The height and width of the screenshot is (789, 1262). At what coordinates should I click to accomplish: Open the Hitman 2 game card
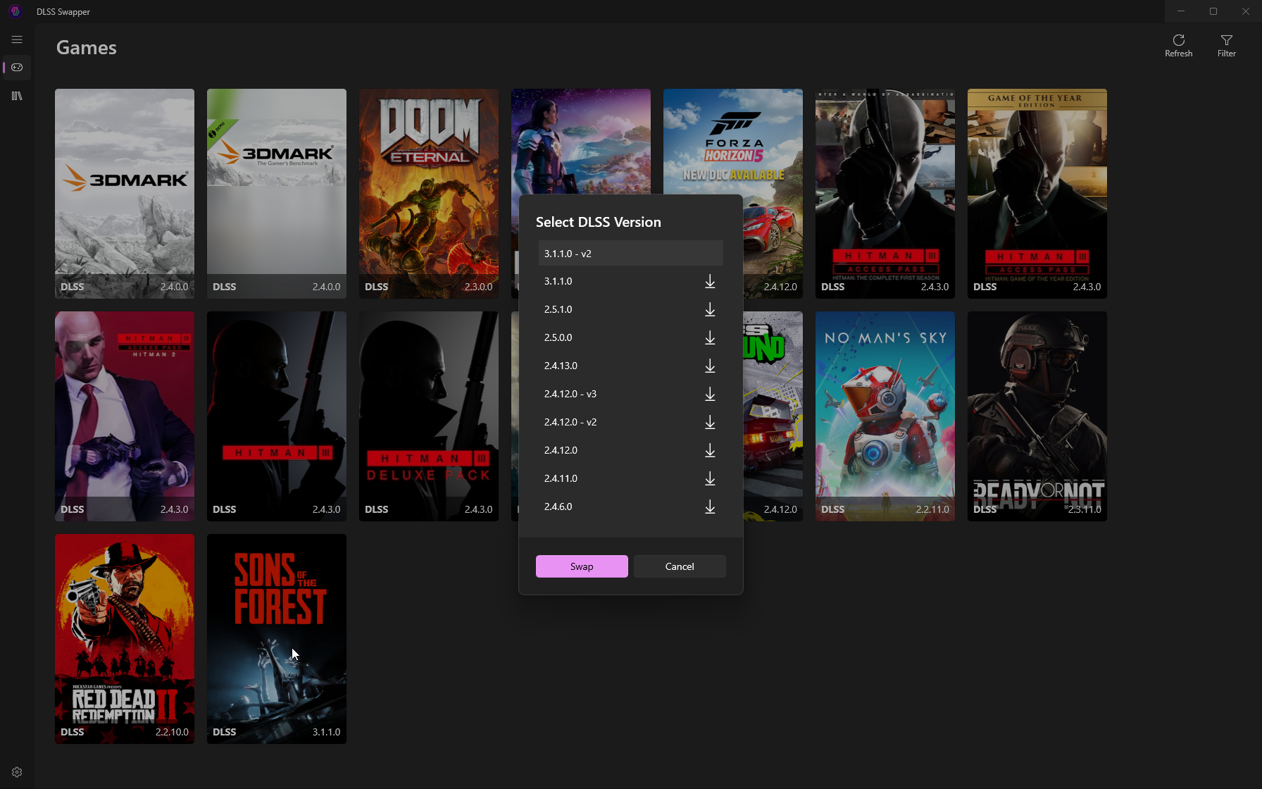[x=125, y=416]
